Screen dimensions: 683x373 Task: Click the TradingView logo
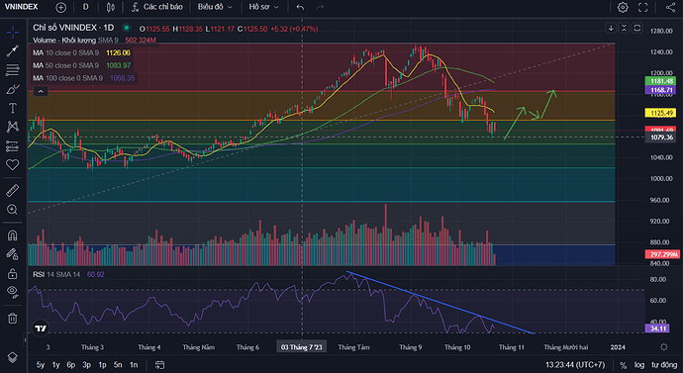(41, 328)
